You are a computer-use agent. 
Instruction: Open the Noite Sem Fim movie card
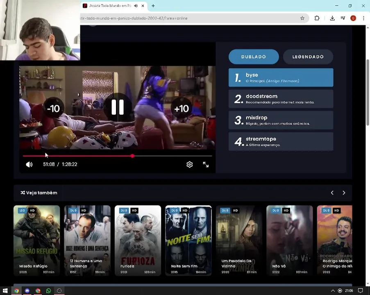[188, 240]
